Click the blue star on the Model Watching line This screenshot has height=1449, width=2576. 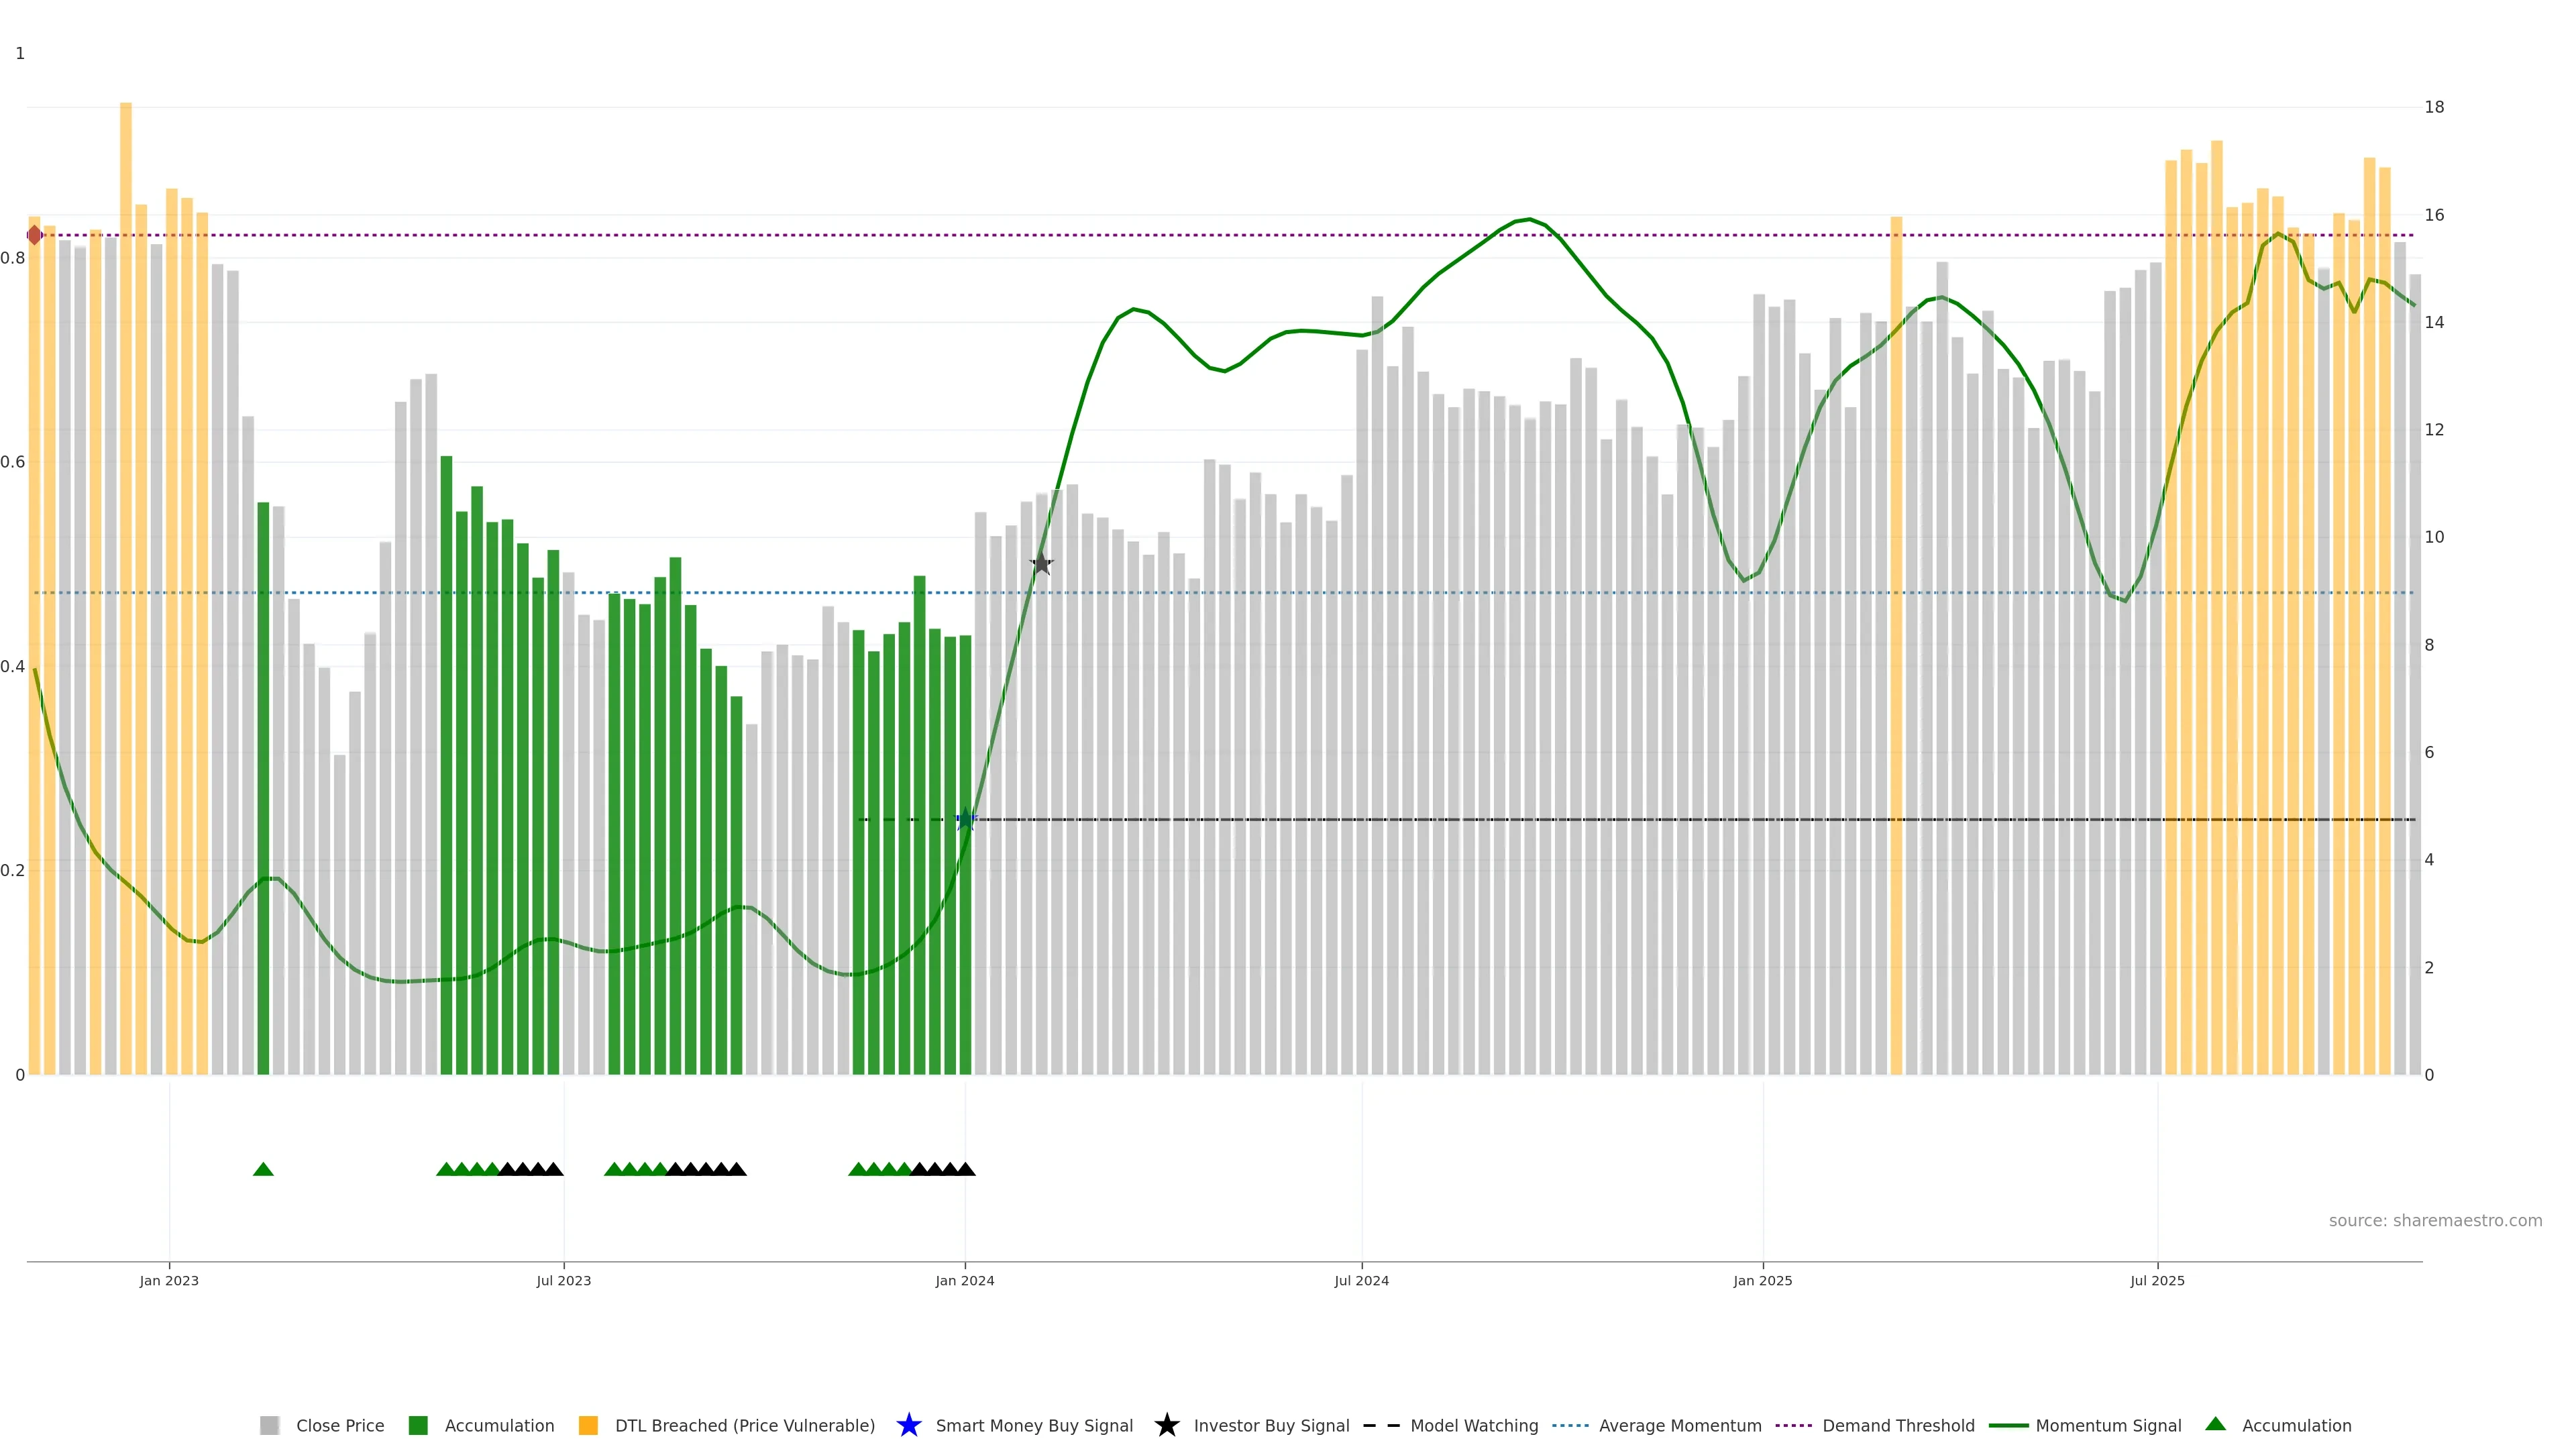pos(965,820)
